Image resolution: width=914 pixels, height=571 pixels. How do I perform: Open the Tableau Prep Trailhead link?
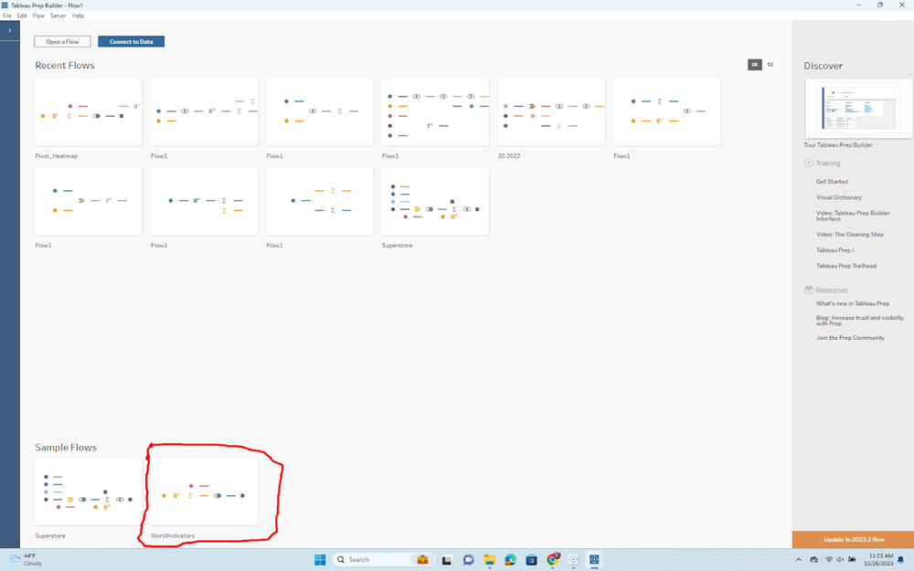tap(846, 266)
